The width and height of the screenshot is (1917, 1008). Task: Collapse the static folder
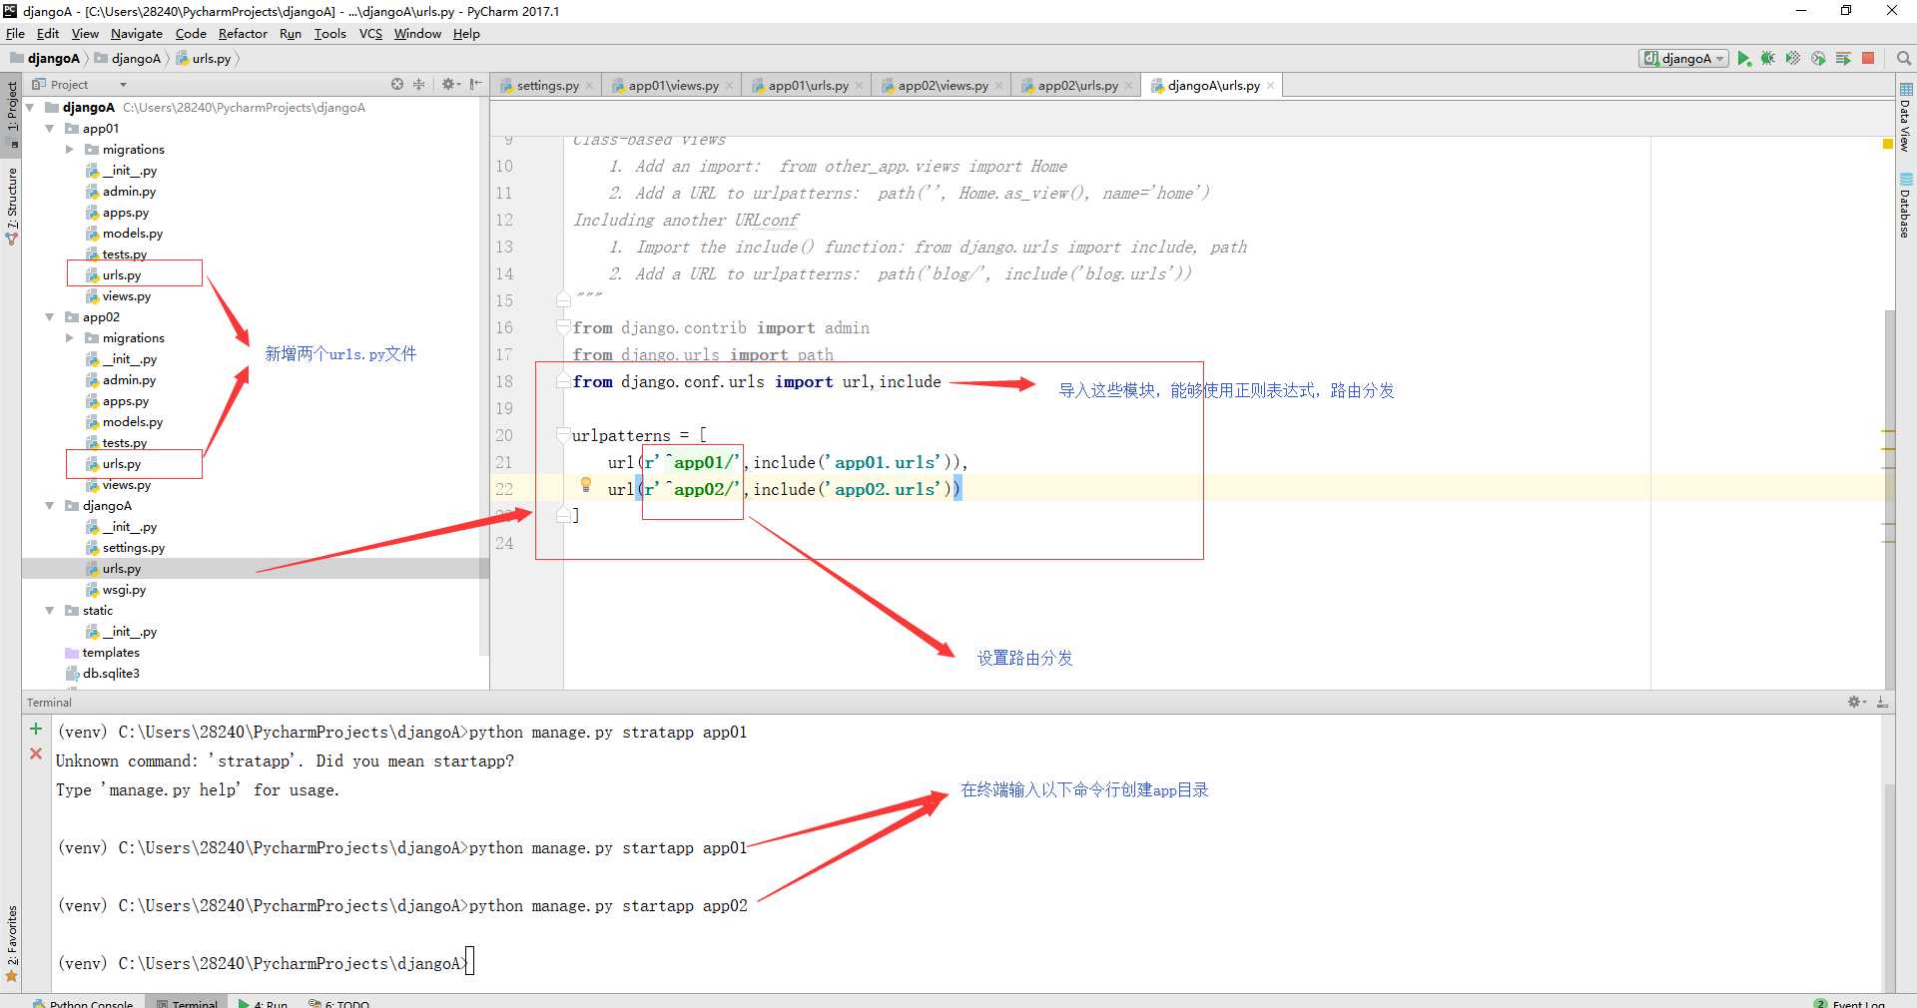[50, 611]
